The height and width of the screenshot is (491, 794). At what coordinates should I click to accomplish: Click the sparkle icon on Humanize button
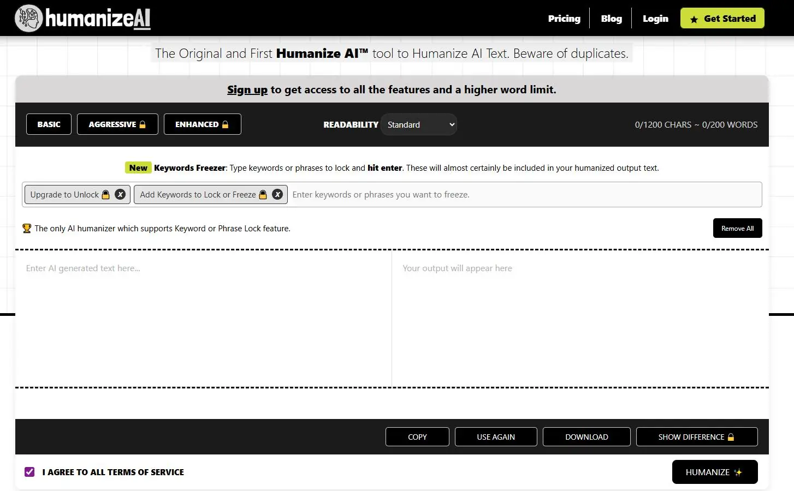click(x=738, y=472)
